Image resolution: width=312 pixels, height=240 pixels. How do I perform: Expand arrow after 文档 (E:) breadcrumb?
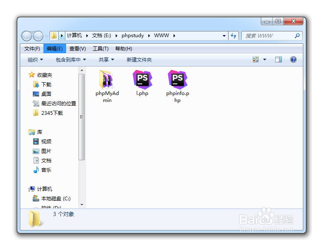click(117, 36)
